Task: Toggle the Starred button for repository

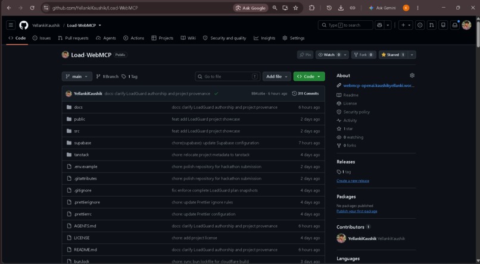Action: [x=393, y=55]
